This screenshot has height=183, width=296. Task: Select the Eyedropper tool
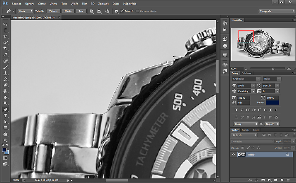[x=5, y=55]
